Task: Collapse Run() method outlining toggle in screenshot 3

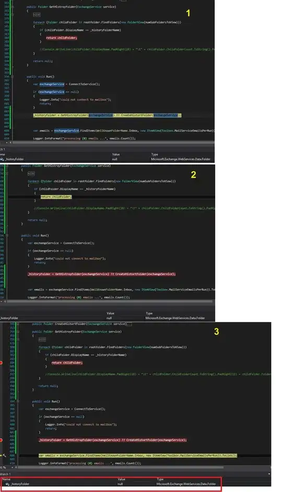Action: pyautogui.click(x=18, y=401)
